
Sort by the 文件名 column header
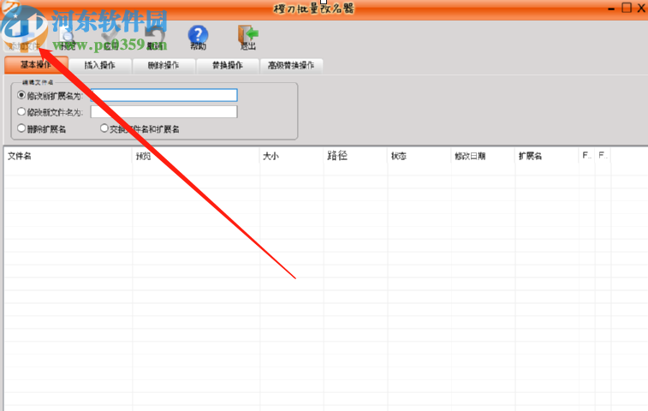point(68,156)
